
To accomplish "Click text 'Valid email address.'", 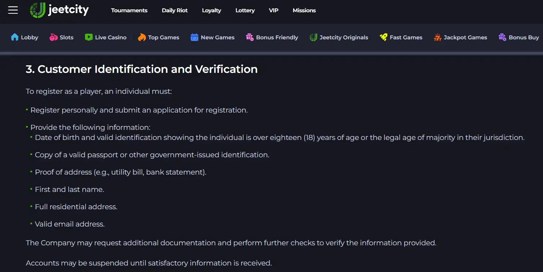I will pos(70,224).
